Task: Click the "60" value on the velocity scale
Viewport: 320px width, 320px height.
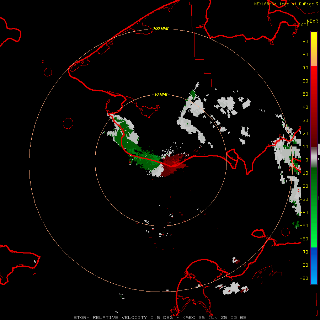Action: pyautogui.click(x=305, y=81)
